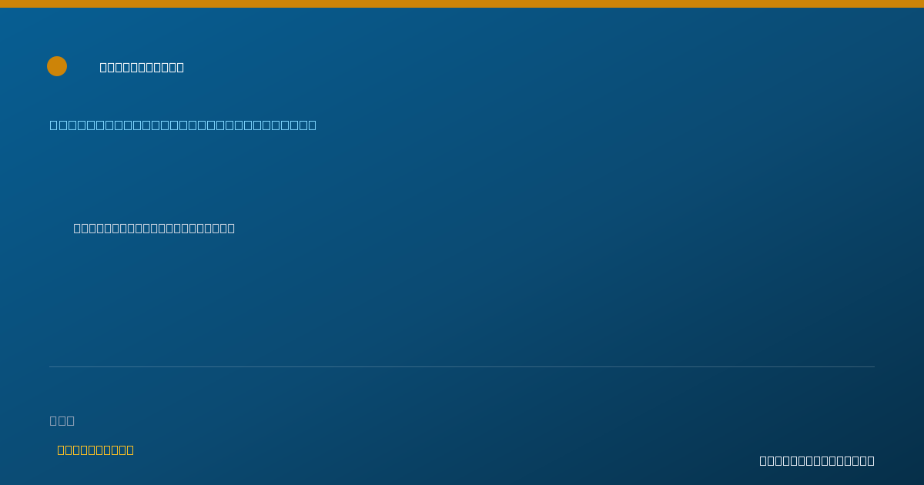
Task: Click the center of the orange top bar
Action: tap(462, 4)
